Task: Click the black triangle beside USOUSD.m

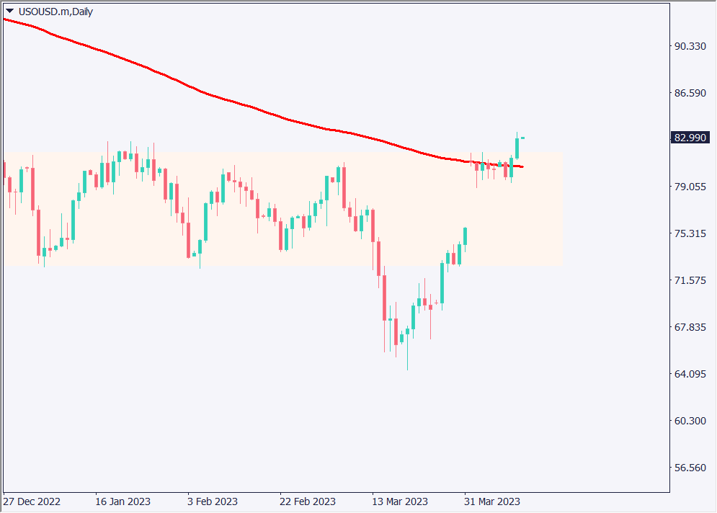Action: point(9,11)
